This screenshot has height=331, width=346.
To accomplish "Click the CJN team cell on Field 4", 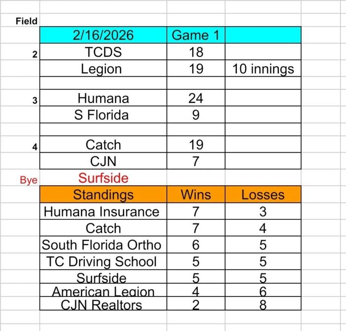I will coord(103,161).
